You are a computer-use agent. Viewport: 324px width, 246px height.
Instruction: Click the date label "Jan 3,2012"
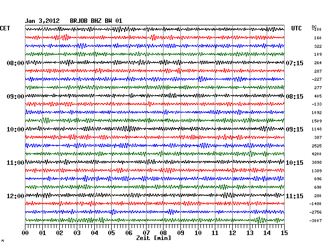tap(42, 21)
